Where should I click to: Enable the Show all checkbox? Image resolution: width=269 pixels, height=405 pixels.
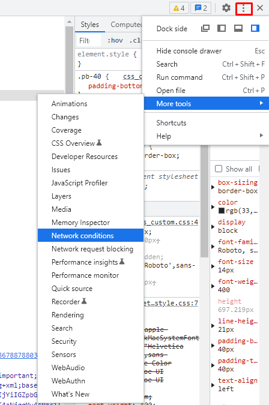219,169
